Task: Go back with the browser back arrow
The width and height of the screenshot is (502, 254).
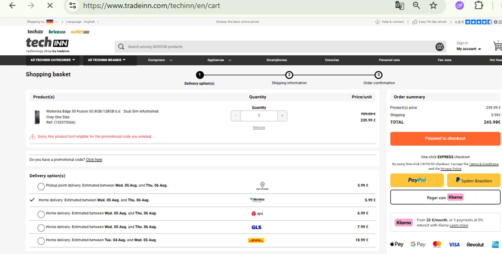Action: click(x=12, y=6)
